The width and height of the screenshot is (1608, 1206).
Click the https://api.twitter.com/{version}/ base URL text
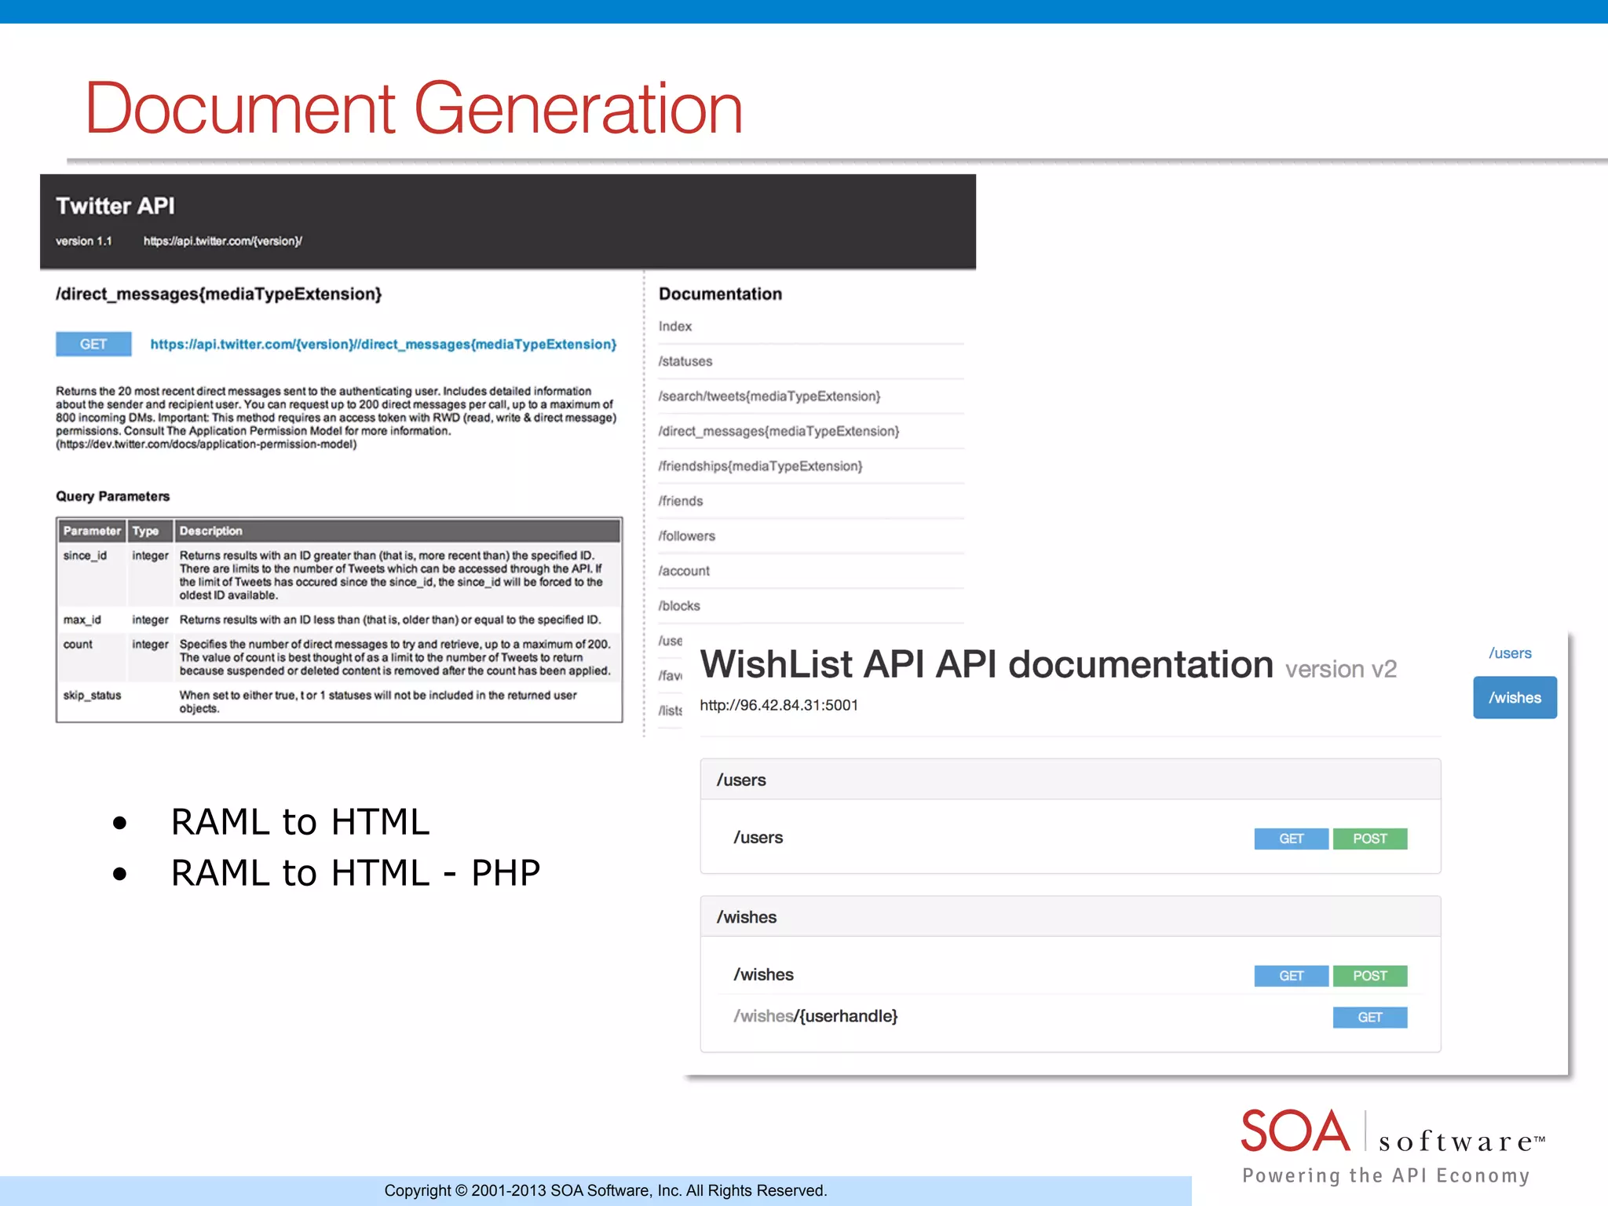(223, 241)
